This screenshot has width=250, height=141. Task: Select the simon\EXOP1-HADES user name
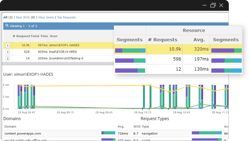(x=64, y=45)
